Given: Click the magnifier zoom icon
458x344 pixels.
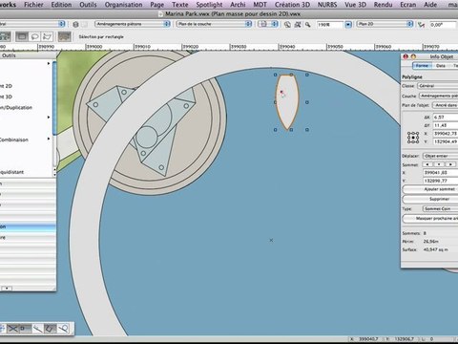Looking at the screenshot, I should click(x=308, y=24).
